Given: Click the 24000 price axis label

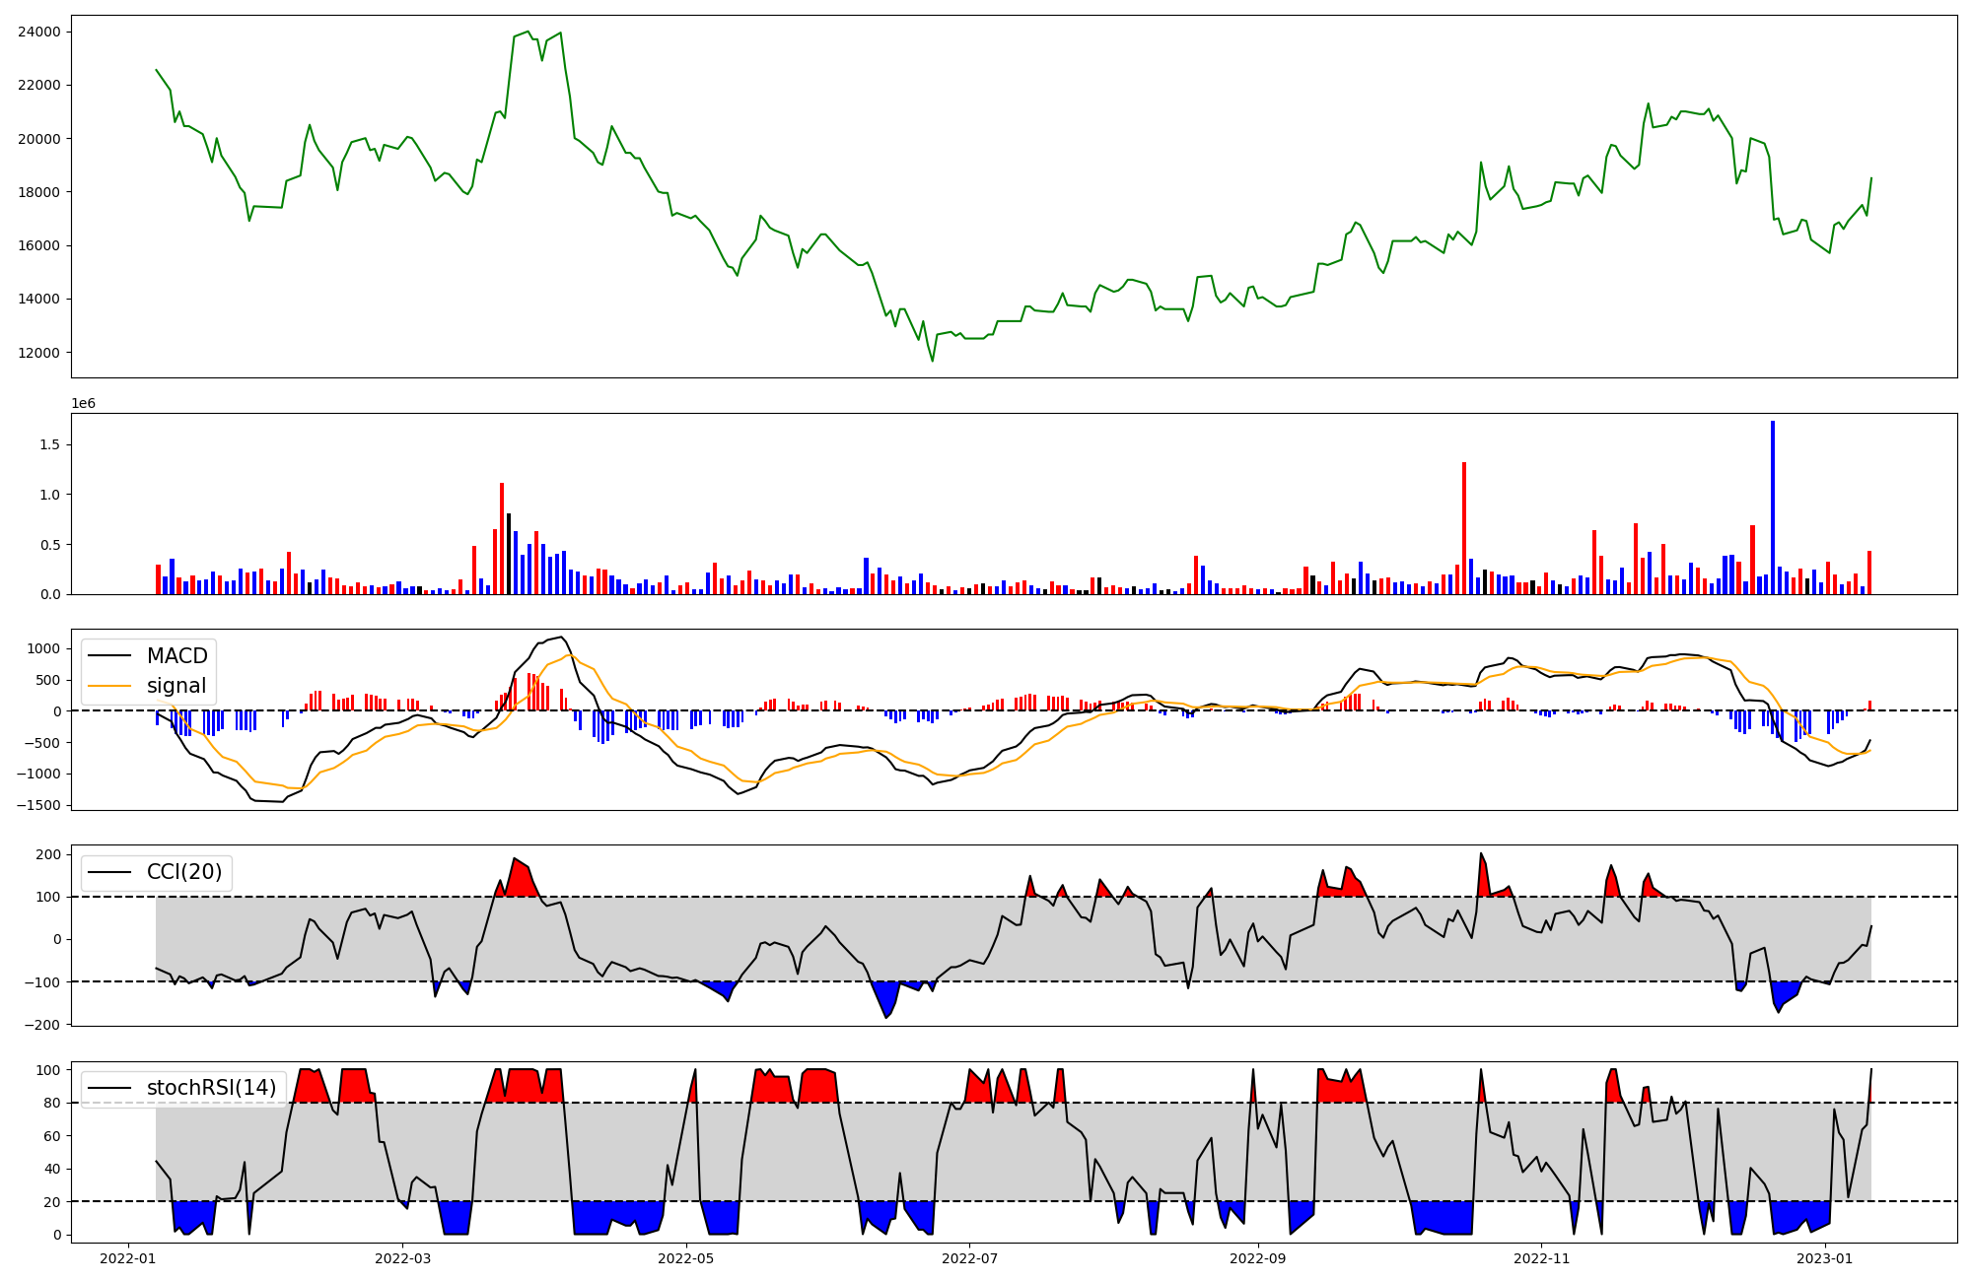Looking at the screenshot, I should [x=39, y=32].
